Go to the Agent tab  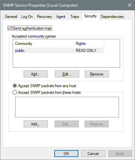[x=61, y=17]
